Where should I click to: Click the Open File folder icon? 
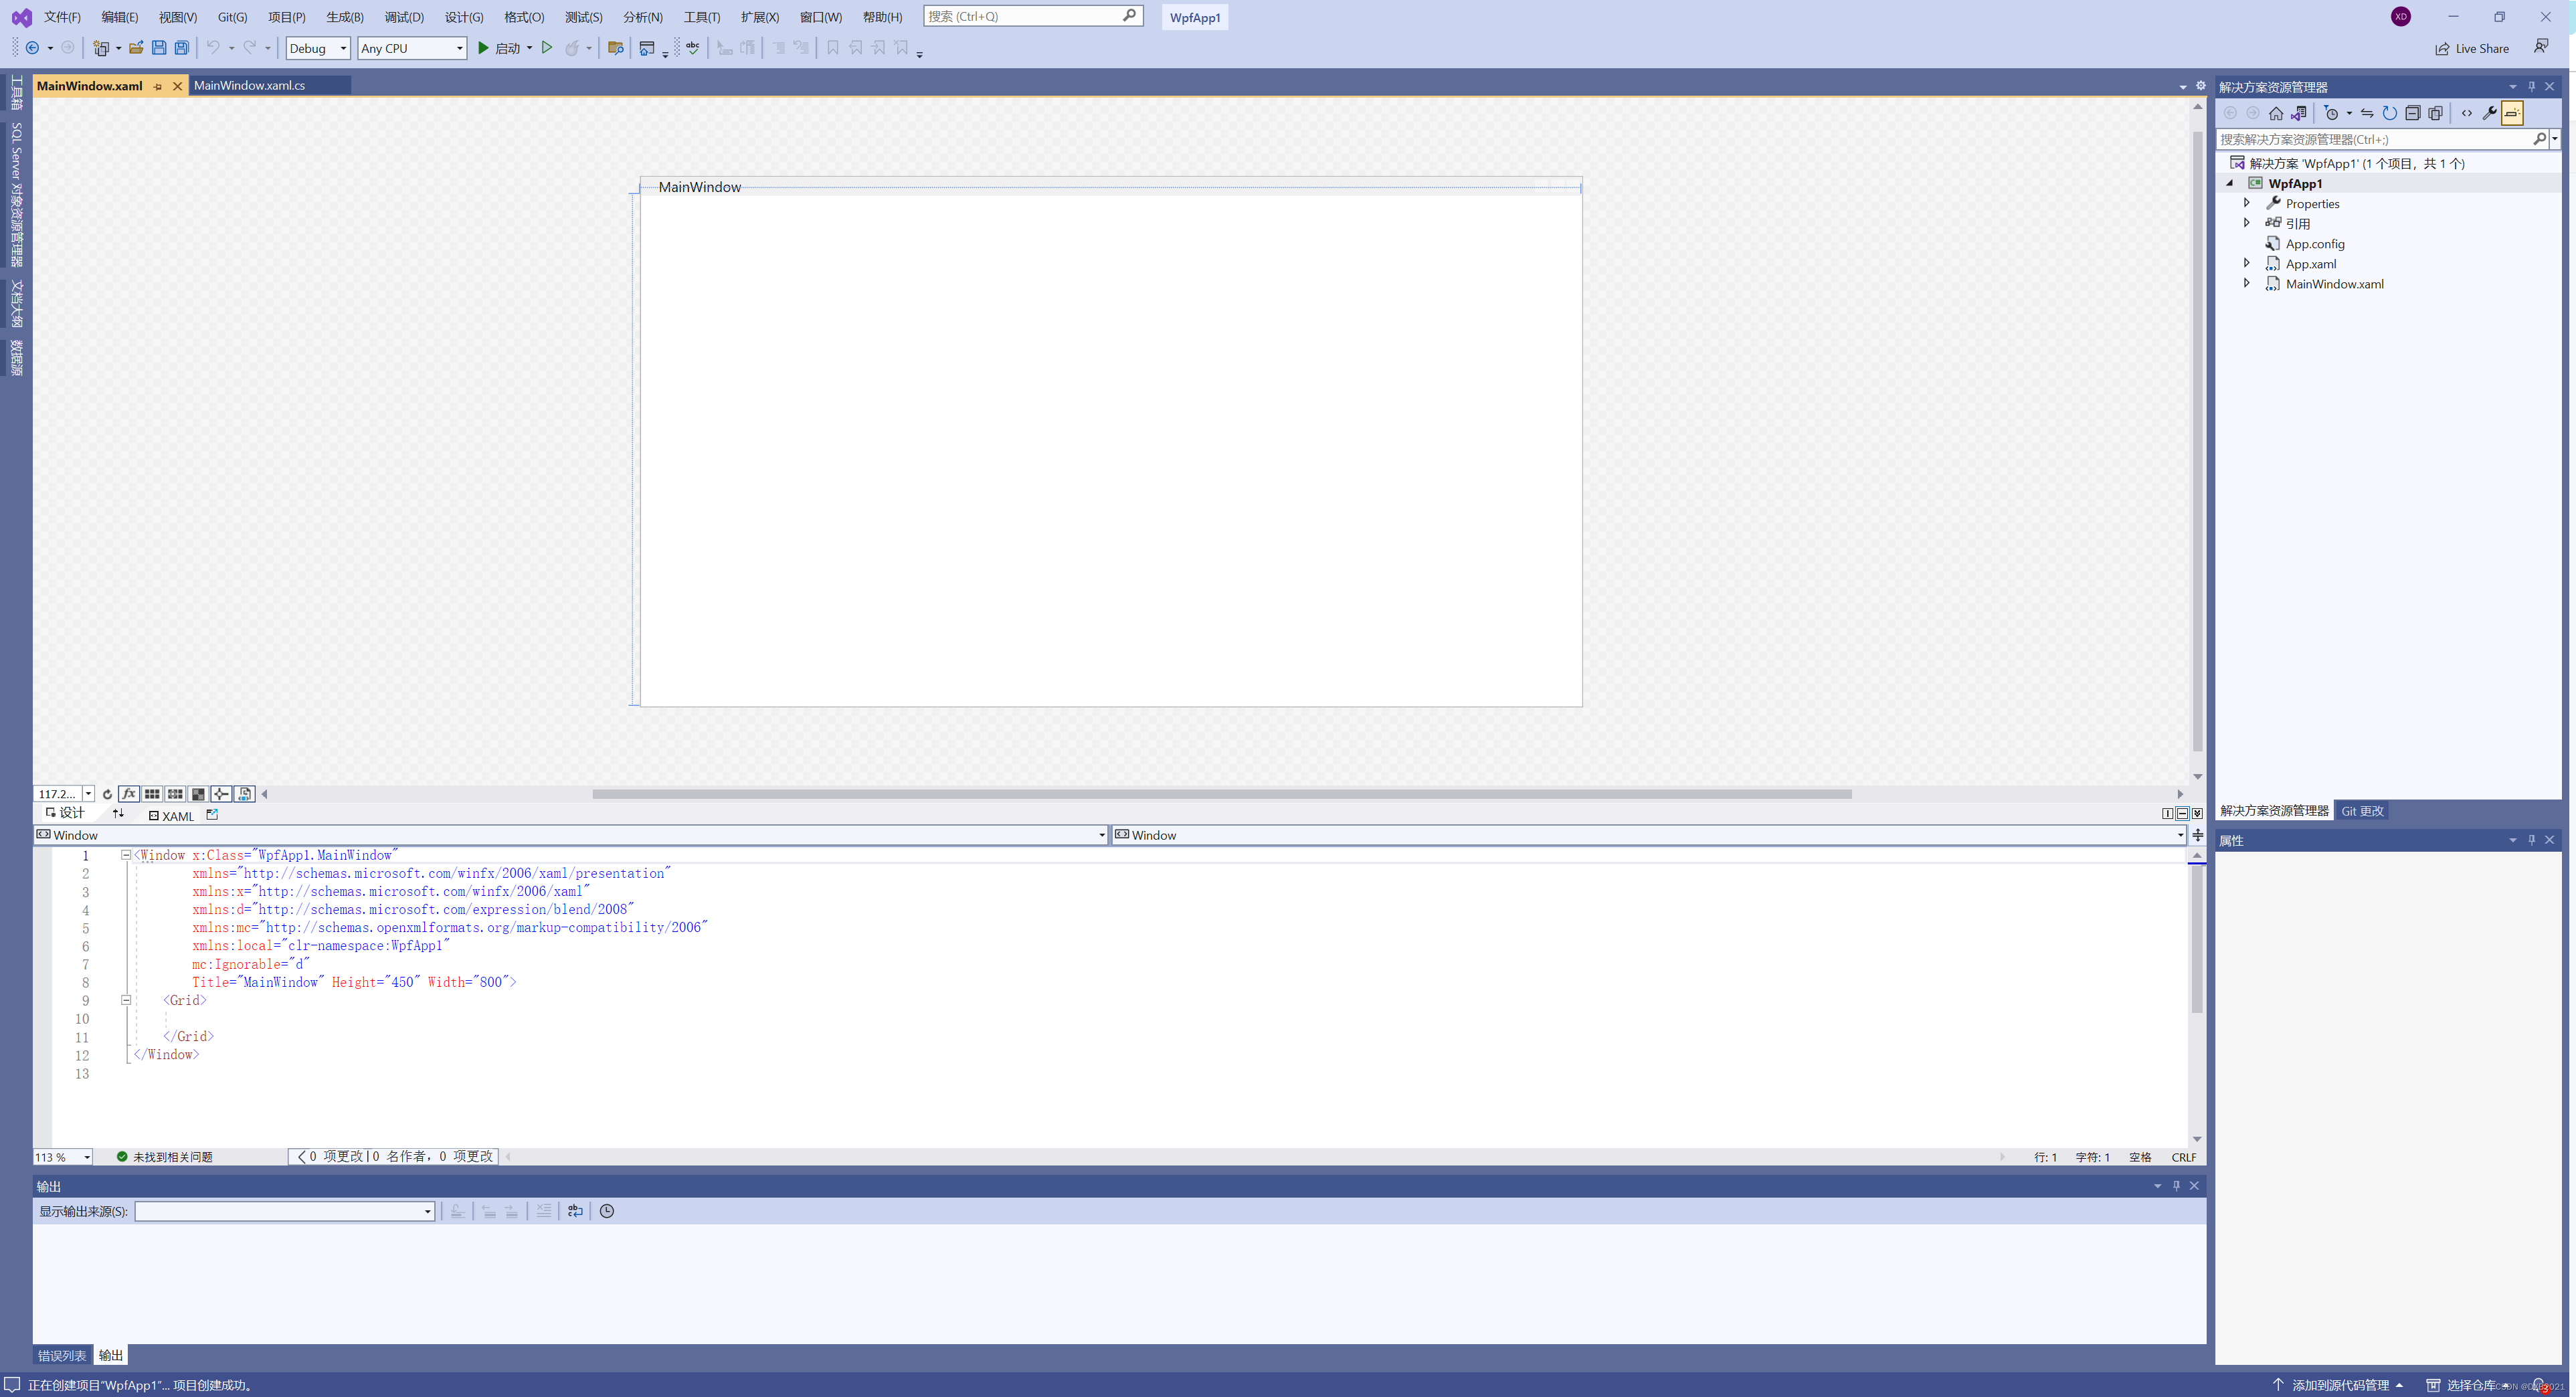[x=136, y=48]
